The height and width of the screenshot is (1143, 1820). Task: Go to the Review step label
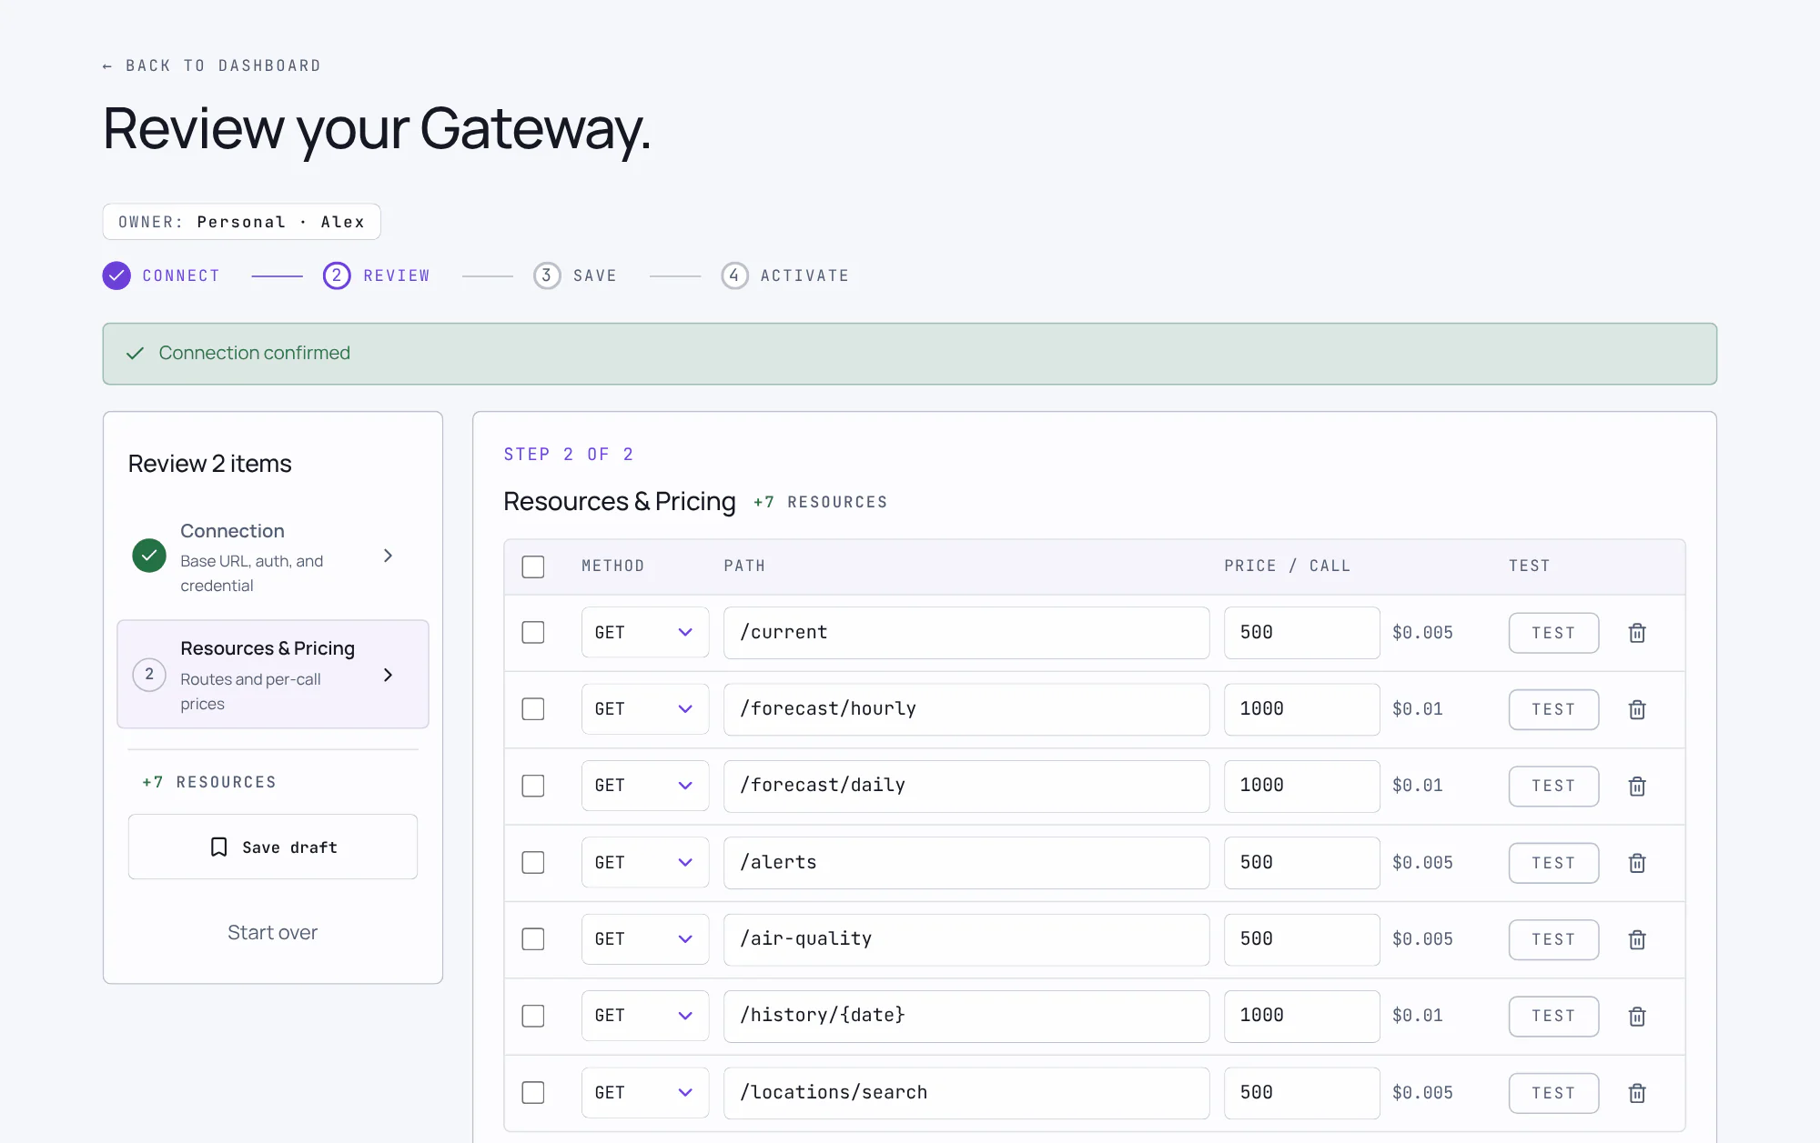point(397,276)
